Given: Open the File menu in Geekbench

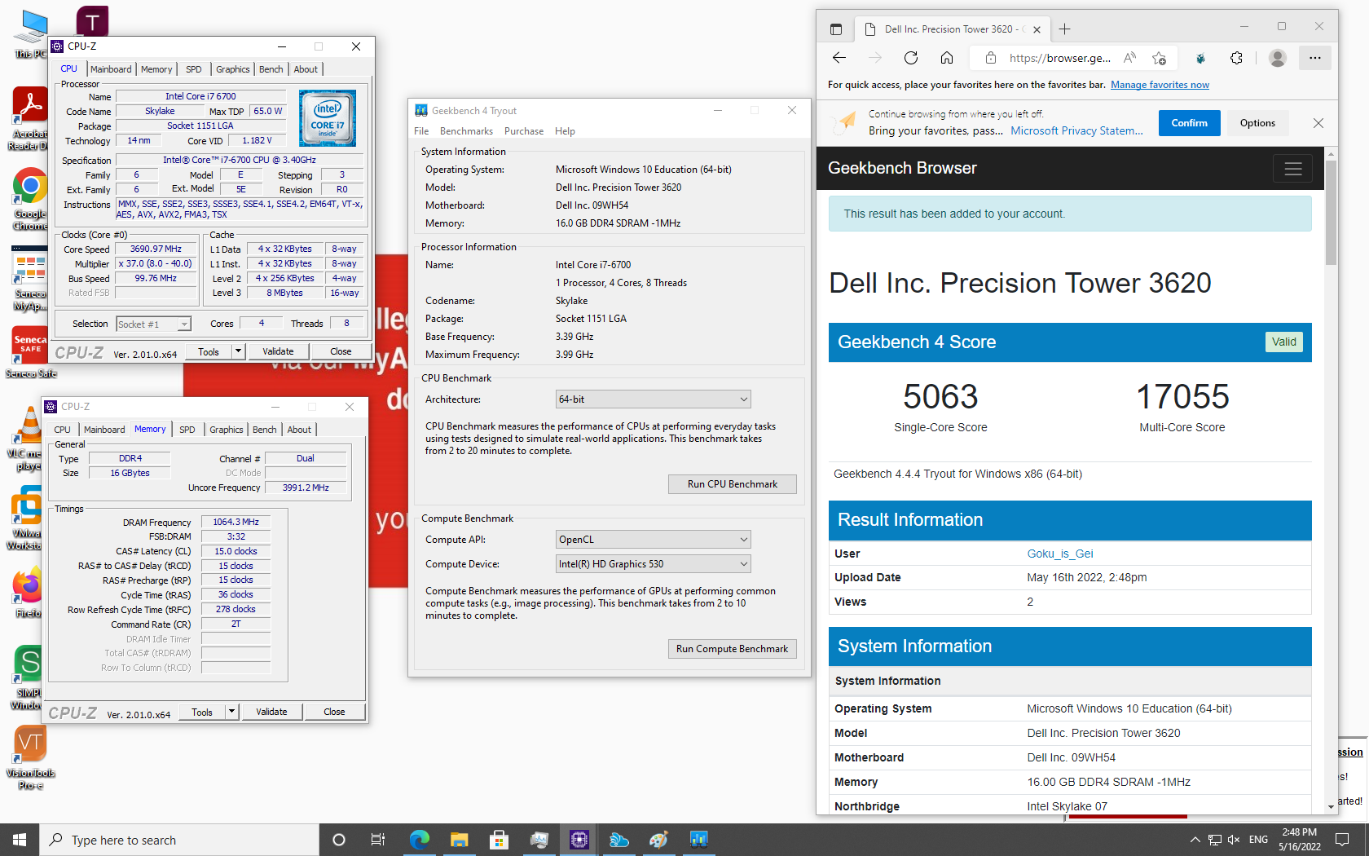Looking at the screenshot, I should [421, 131].
